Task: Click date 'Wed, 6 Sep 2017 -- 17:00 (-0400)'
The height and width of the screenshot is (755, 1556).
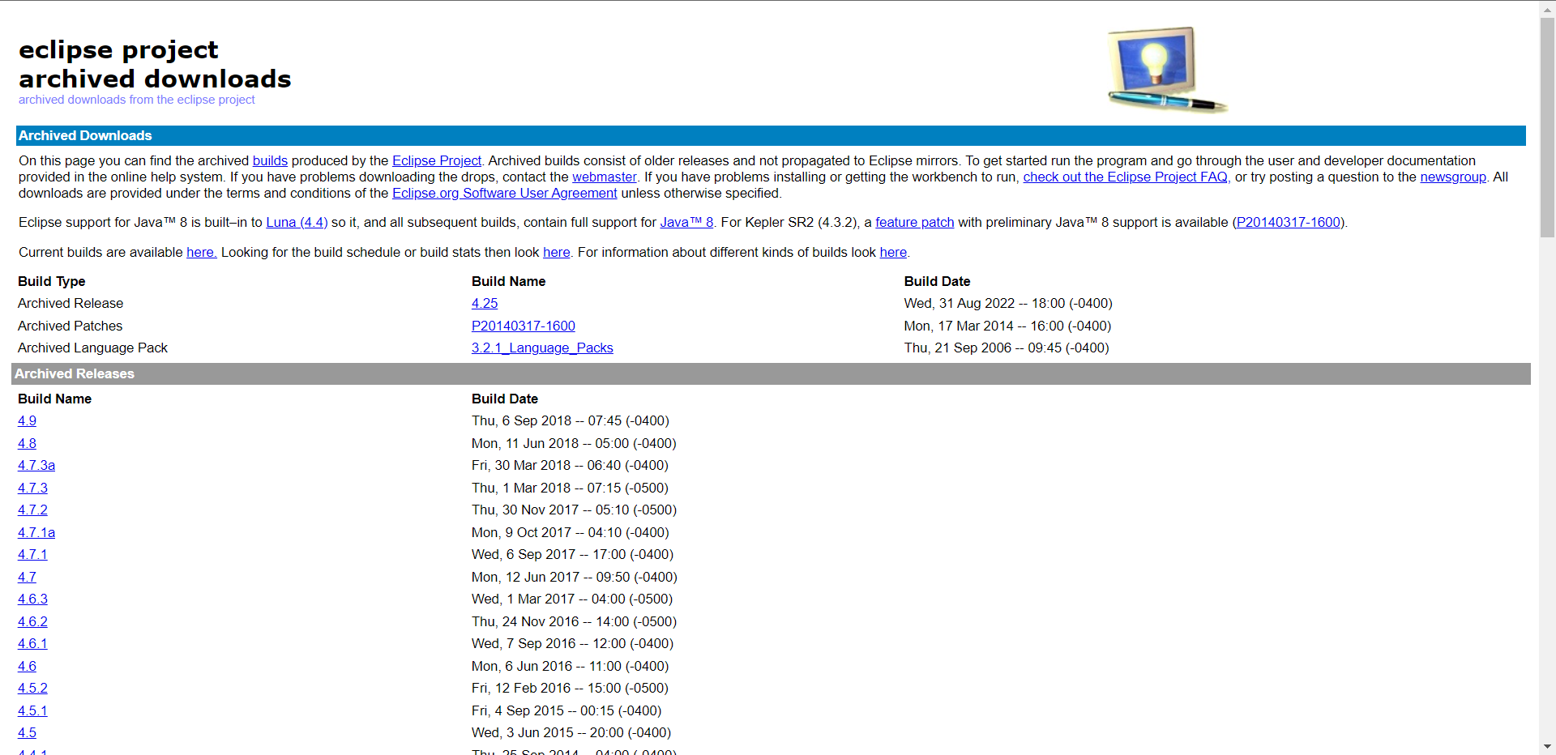Action: 572,554
